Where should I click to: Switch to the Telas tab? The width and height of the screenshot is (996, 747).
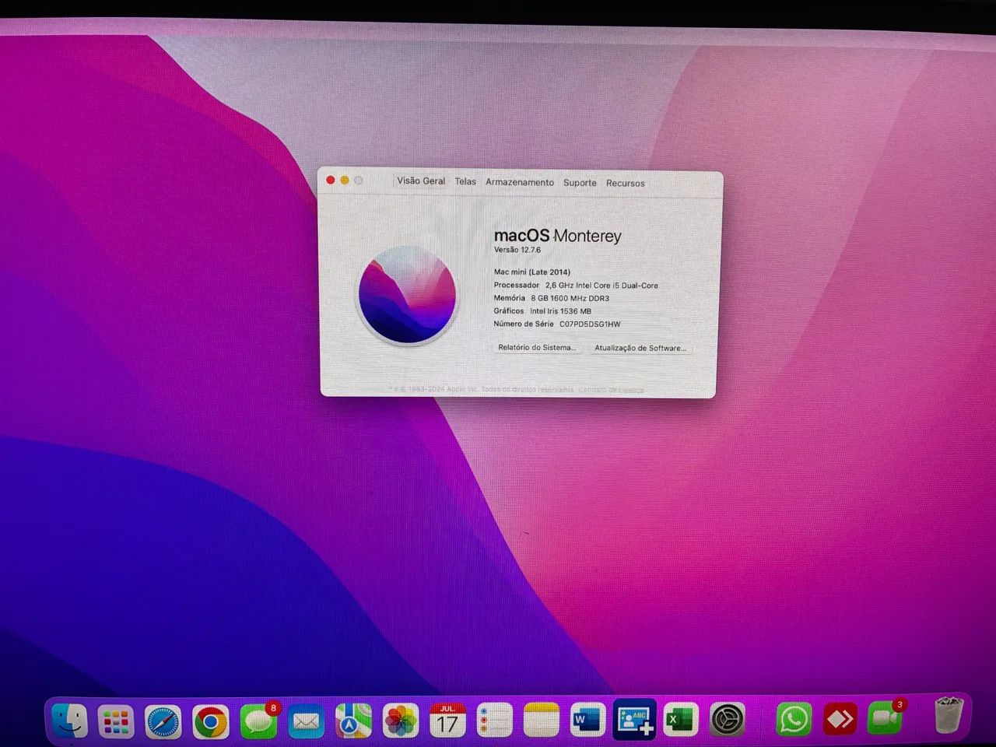pyautogui.click(x=465, y=181)
